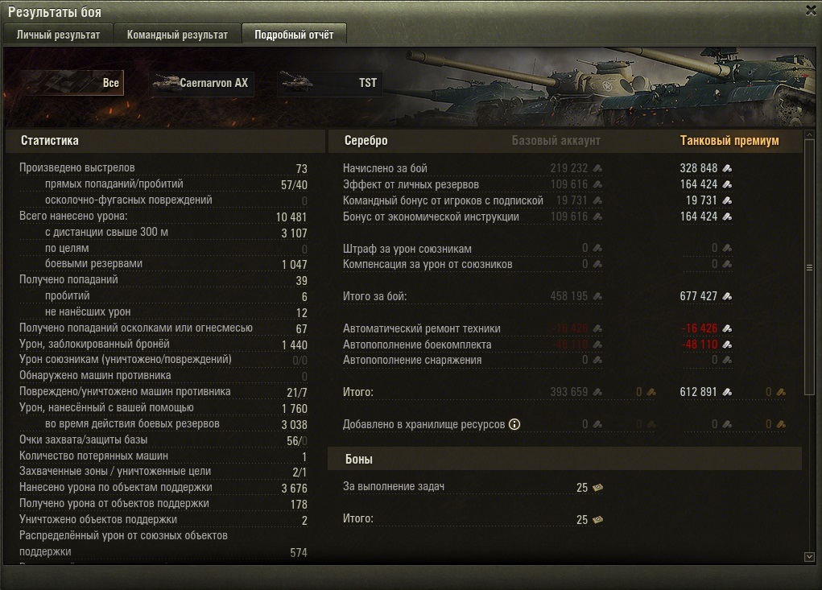Screen dimensions: 822x590
Task: Open the Командный результат tab
Action: (177, 35)
